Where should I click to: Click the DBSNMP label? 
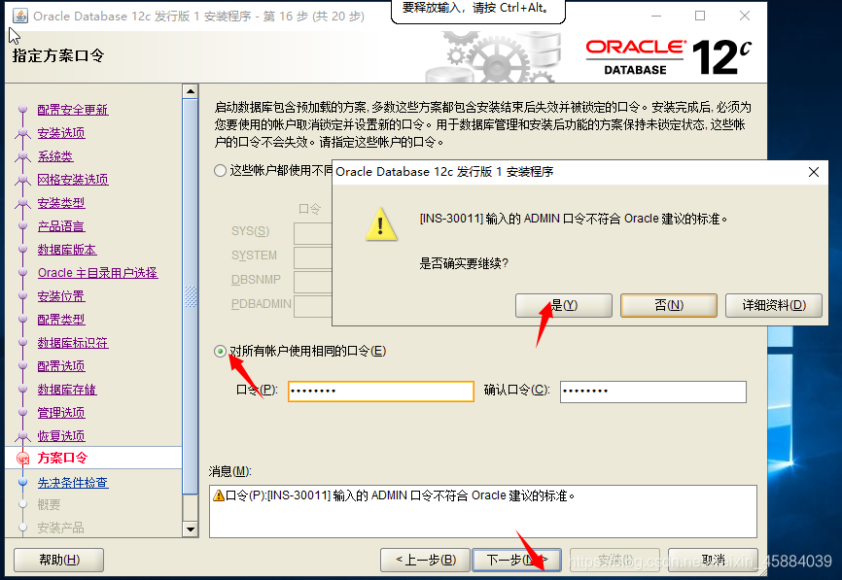pos(256,280)
